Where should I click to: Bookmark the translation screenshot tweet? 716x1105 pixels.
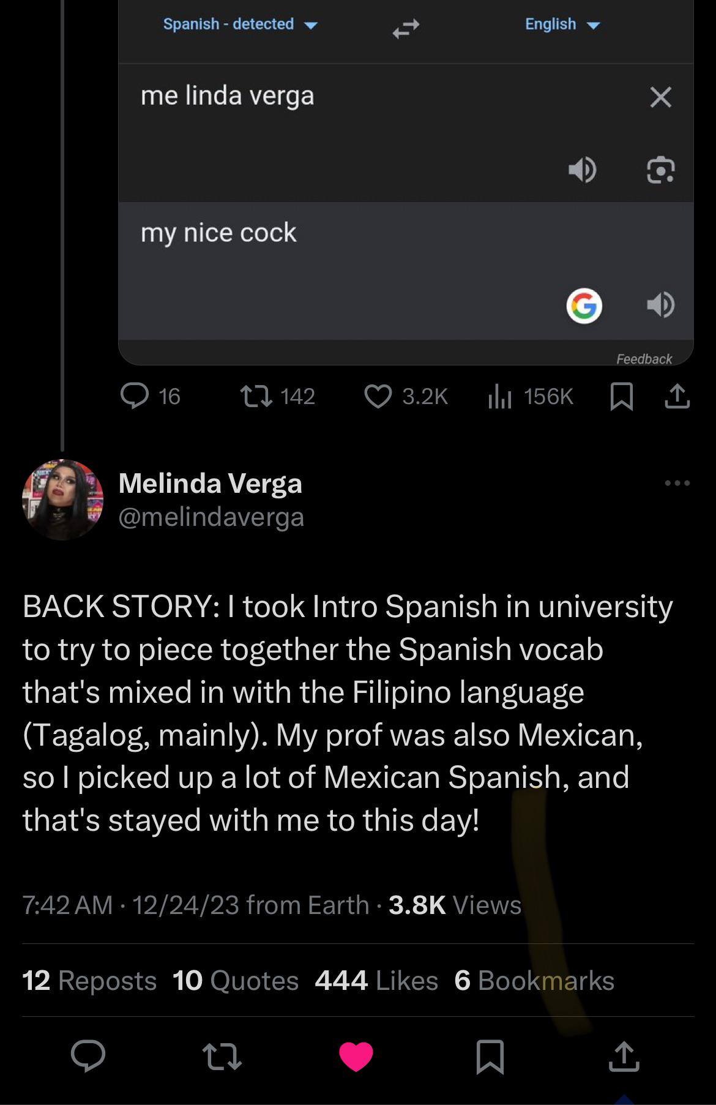[x=621, y=396]
